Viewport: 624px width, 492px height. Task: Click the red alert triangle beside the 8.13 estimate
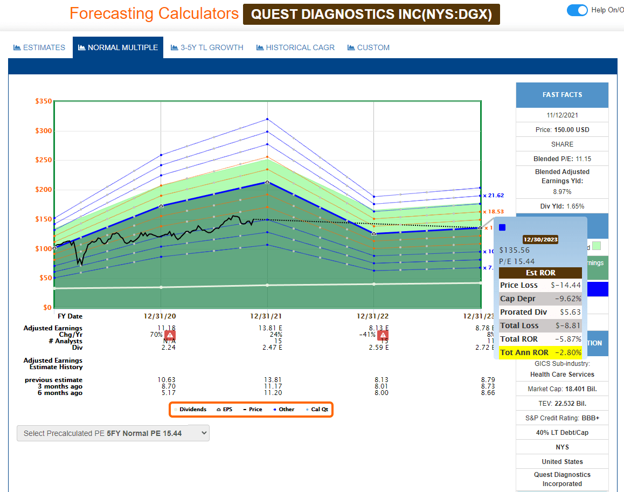[x=383, y=335]
